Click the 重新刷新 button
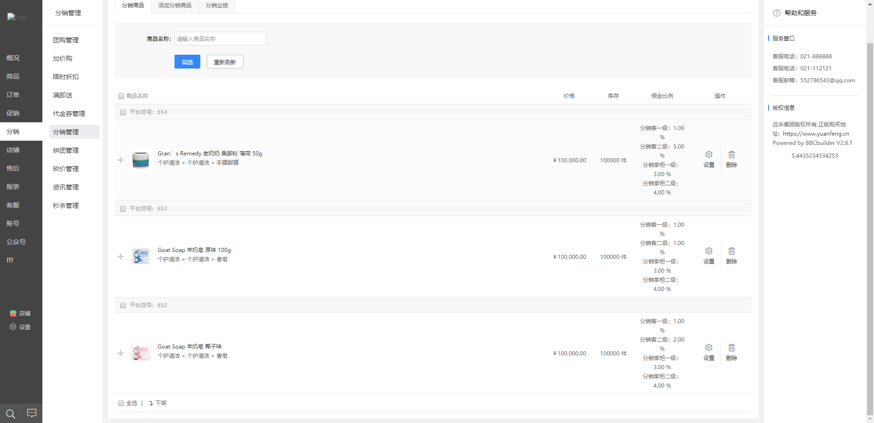 tap(225, 62)
